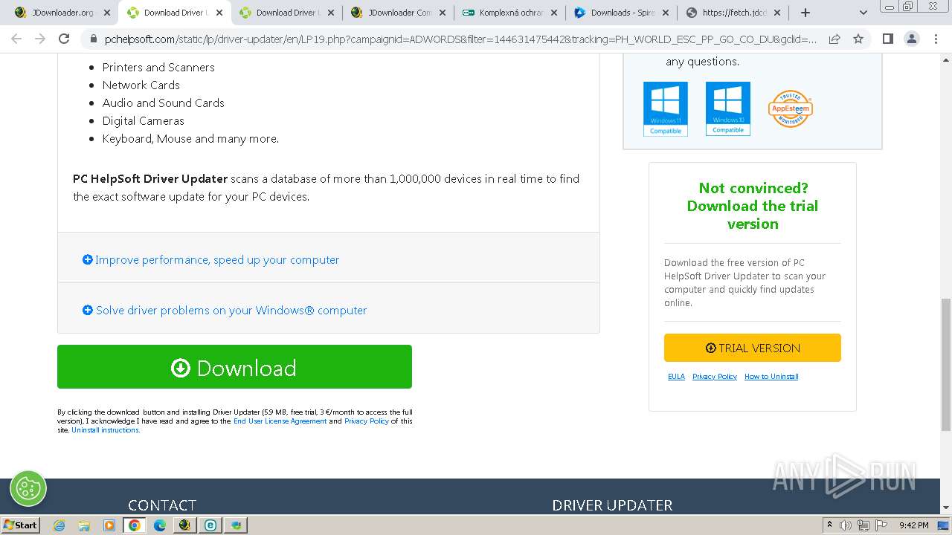The width and height of the screenshot is (952, 535).
Task: Click the yellow TRIAL VERSION button
Action: 753,348
